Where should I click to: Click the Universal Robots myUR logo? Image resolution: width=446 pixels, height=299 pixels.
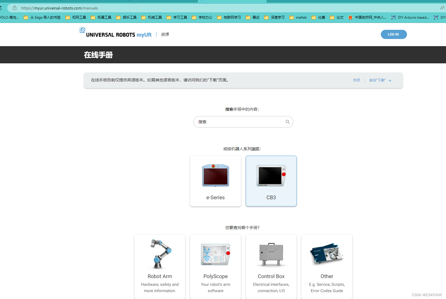click(x=116, y=33)
